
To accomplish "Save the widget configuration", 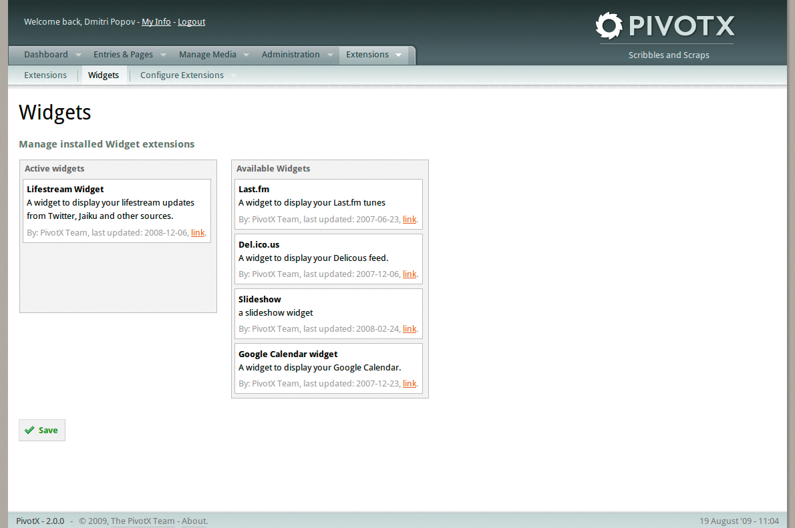I will 42,430.
